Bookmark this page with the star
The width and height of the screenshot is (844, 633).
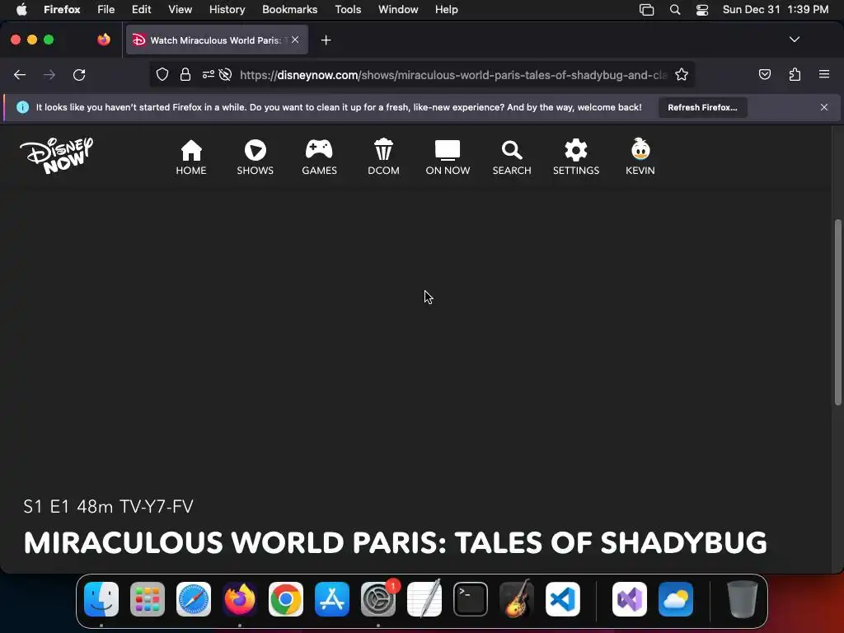[x=682, y=75]
